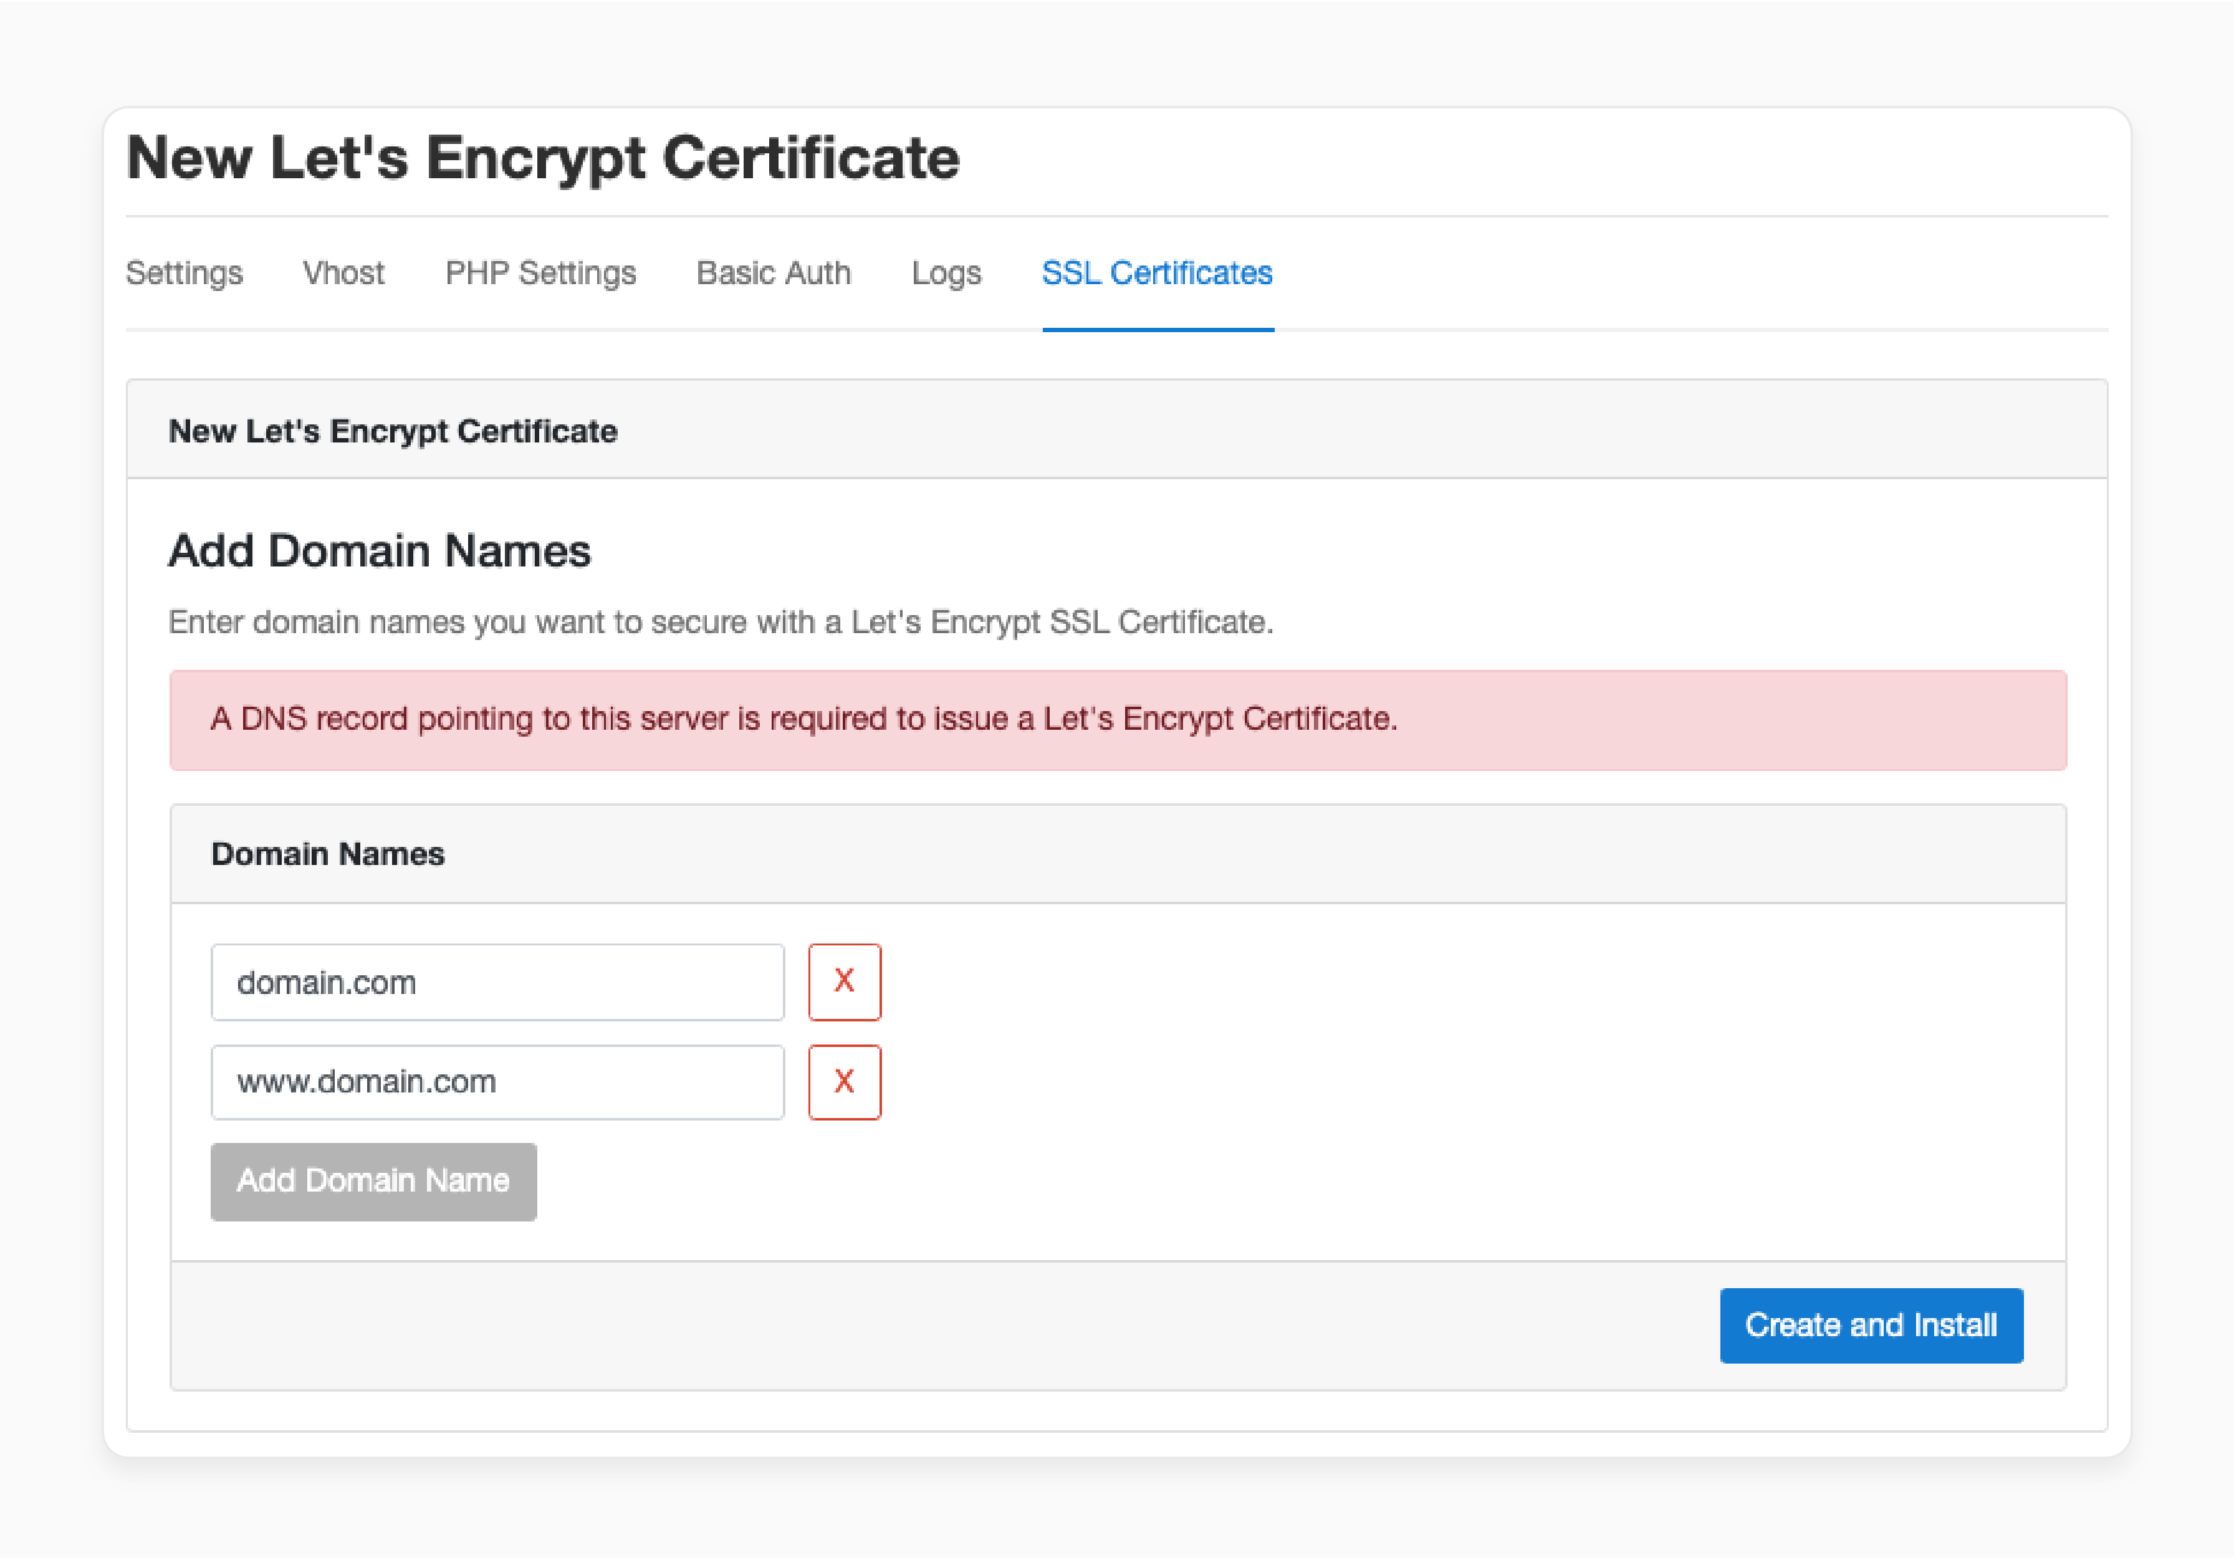Image resolution: width=2234 pixels, height=1558 pixels.
Task: Click the New Let's Encrypt Certificate card header
Action: point(1117,430)
